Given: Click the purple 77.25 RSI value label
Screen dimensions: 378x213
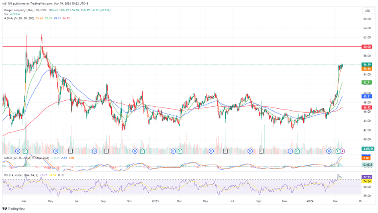Looking at the screenshot, I should (x=367, y=177).
